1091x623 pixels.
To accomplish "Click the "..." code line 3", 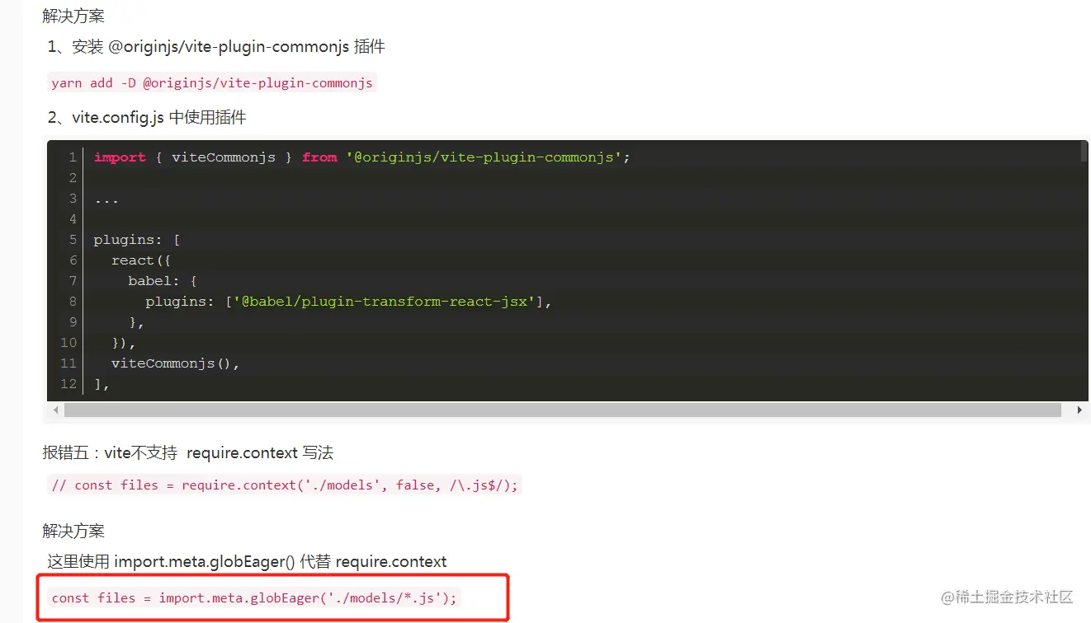I will coord(106,199).
